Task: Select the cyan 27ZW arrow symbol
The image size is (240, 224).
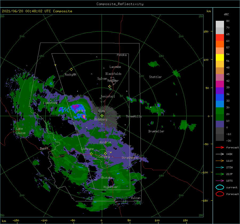Action: 220,168
